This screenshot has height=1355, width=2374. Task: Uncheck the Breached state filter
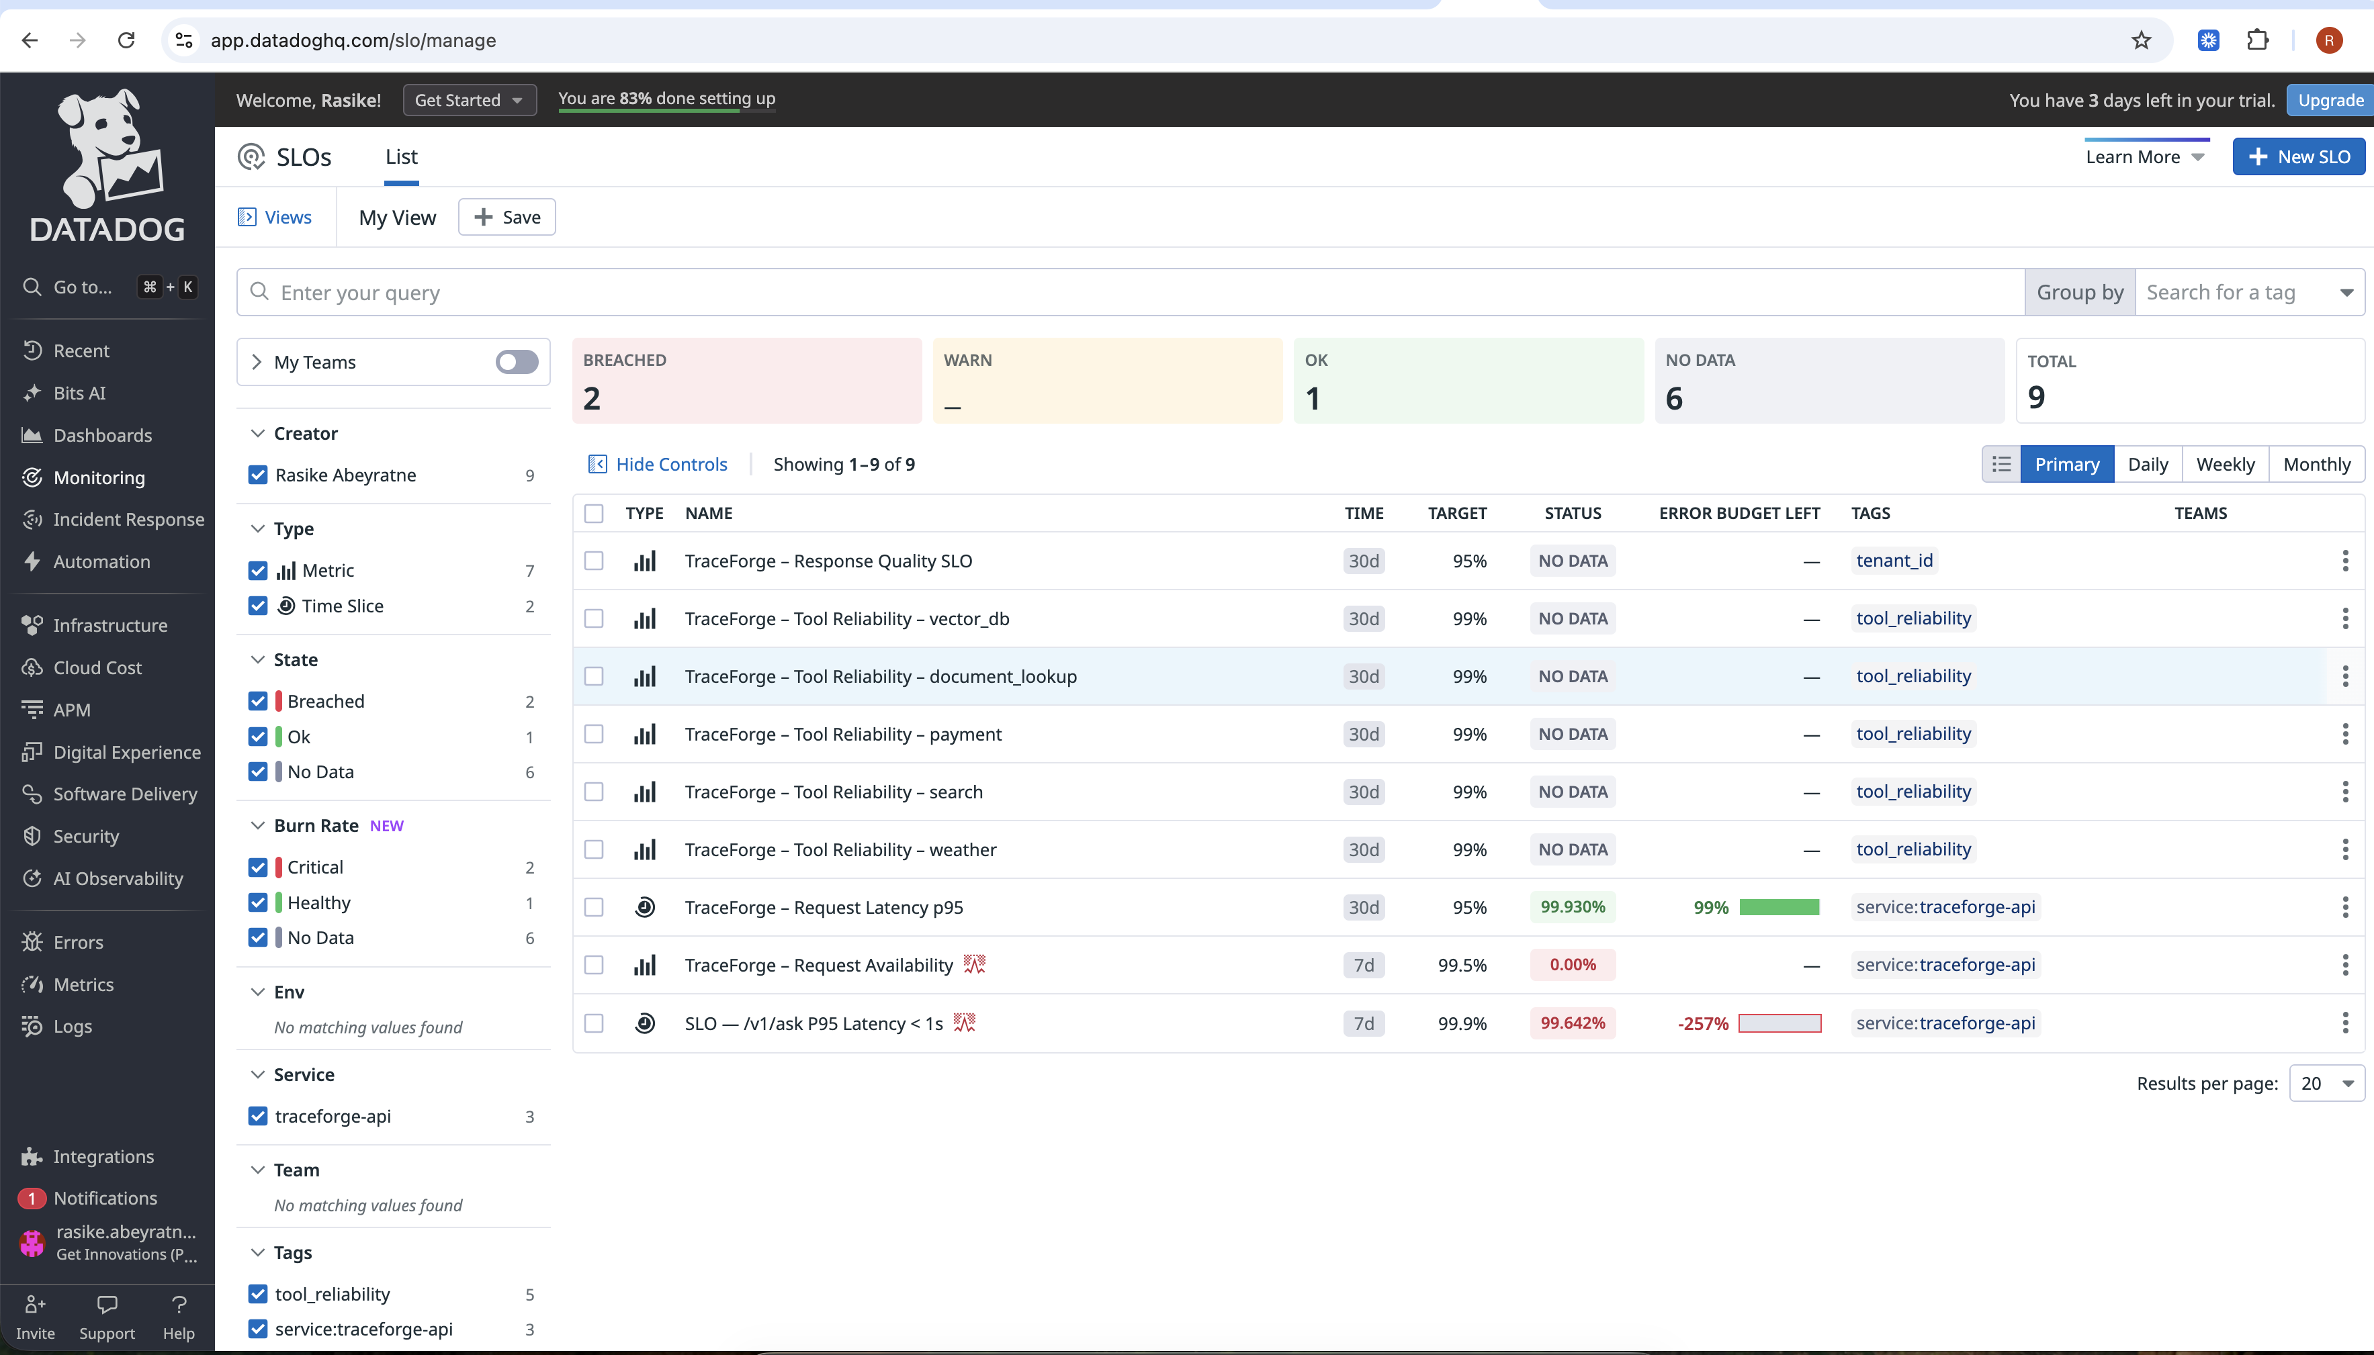click(x=258, y=702)
